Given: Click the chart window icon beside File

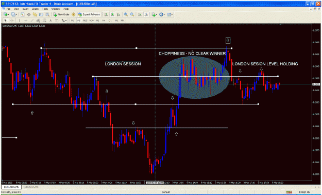Looking at the screenshot, I should (x=3, y=9).
